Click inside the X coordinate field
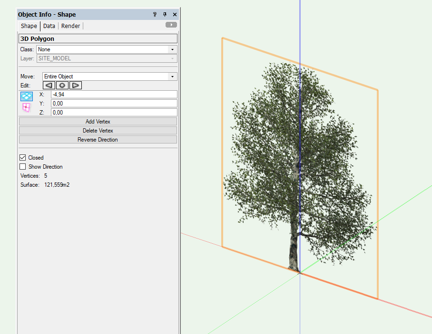Viewport: 432px width, 334px height. coord(114,94)
